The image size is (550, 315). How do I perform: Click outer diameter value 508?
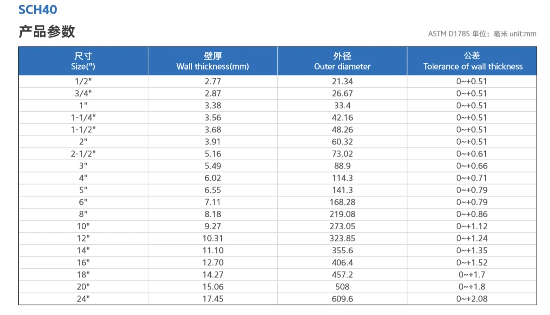point(342,287)
